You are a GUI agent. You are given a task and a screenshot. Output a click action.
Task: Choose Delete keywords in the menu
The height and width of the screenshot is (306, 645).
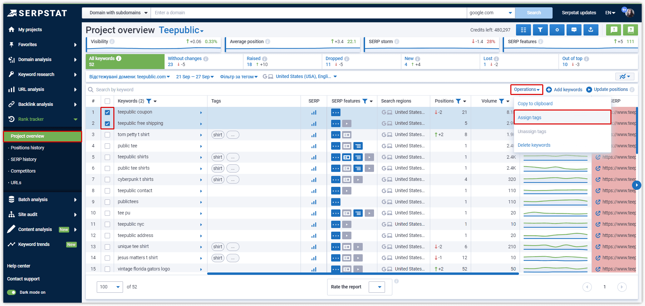[534, 145]
